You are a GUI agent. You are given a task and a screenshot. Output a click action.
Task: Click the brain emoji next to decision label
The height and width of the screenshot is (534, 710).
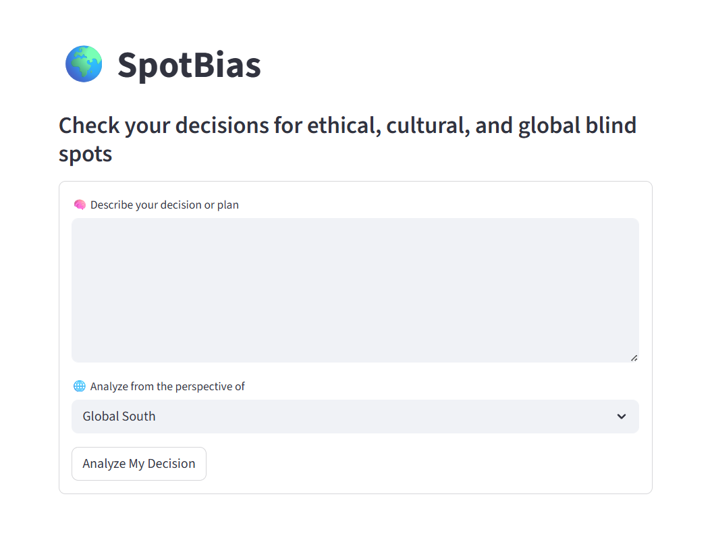click(80, 205)
